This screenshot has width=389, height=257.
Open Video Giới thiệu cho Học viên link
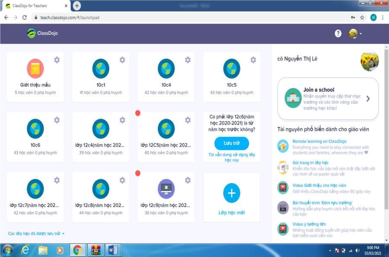[x=319, y=185]
